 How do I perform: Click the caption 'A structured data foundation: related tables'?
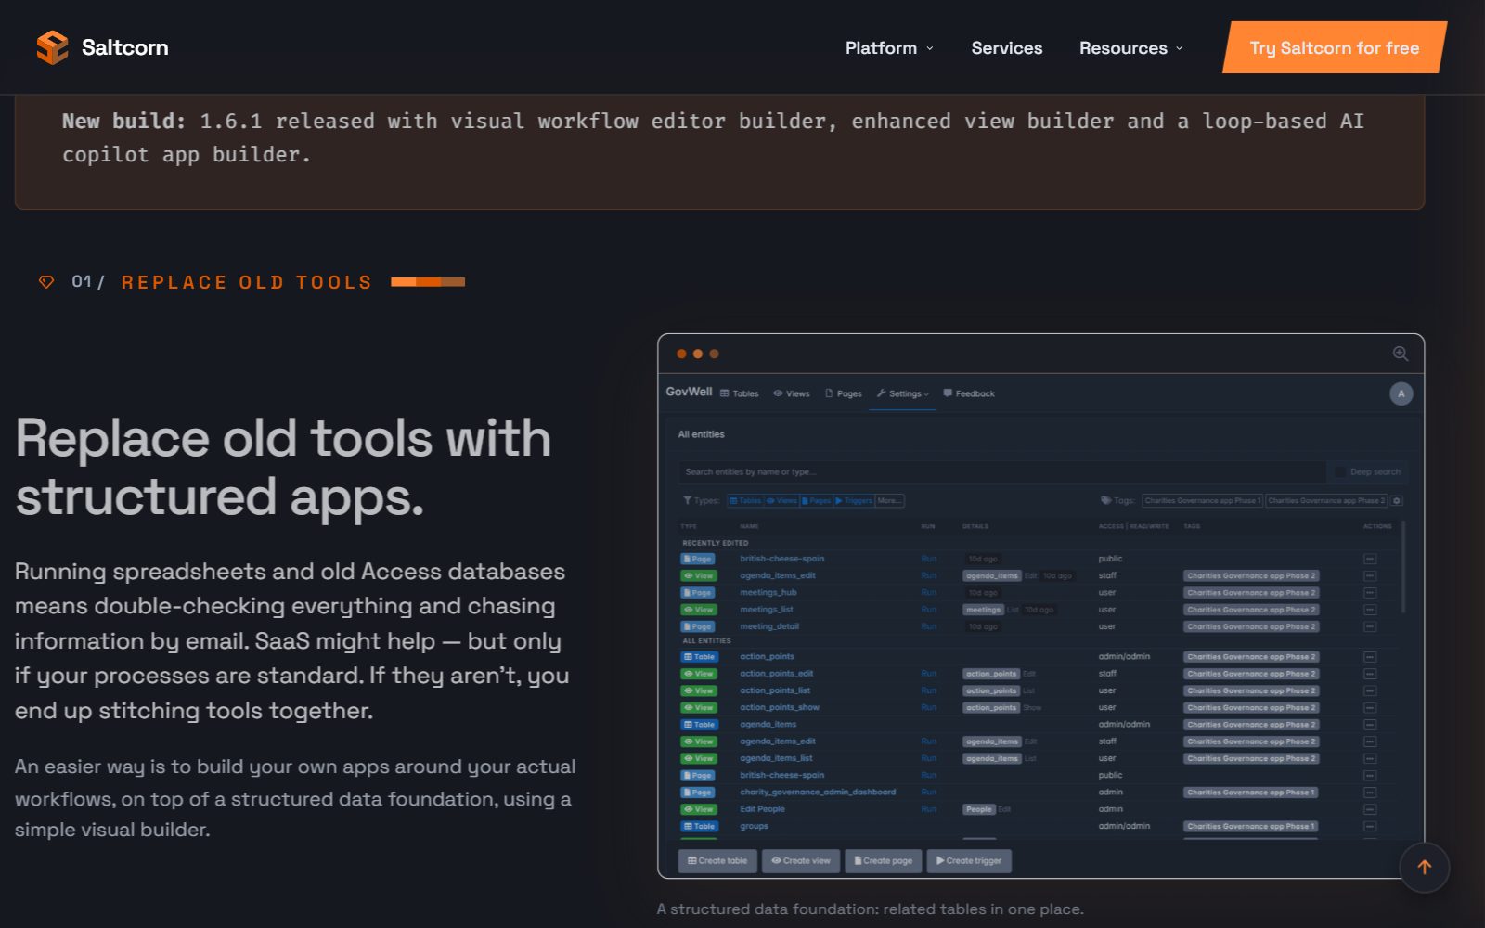(870, 909)
